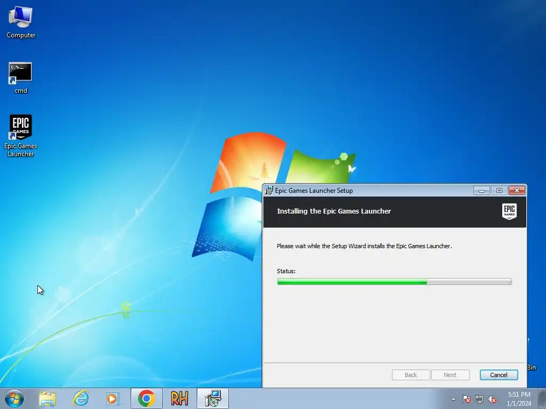Click the 'Status:' label

(x=286, y=271)
